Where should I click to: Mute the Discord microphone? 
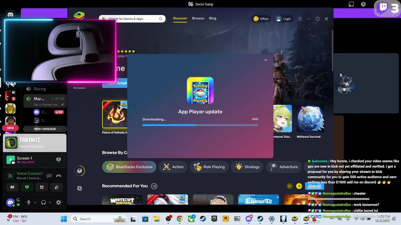coord(29,202)
